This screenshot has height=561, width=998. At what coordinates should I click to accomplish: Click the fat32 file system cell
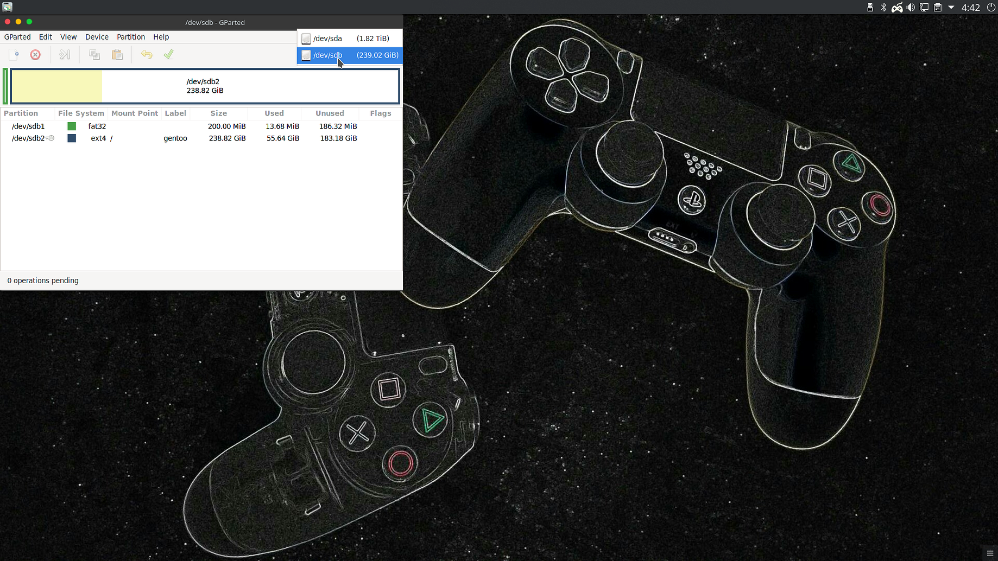(97, 126)
